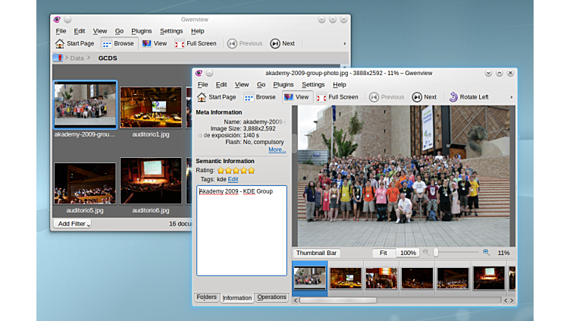Go to Next image in front window

pos(424,97)
